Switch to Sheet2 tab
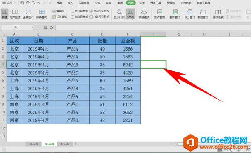Screen dimensions: 251x154 [x=65, y=144]
